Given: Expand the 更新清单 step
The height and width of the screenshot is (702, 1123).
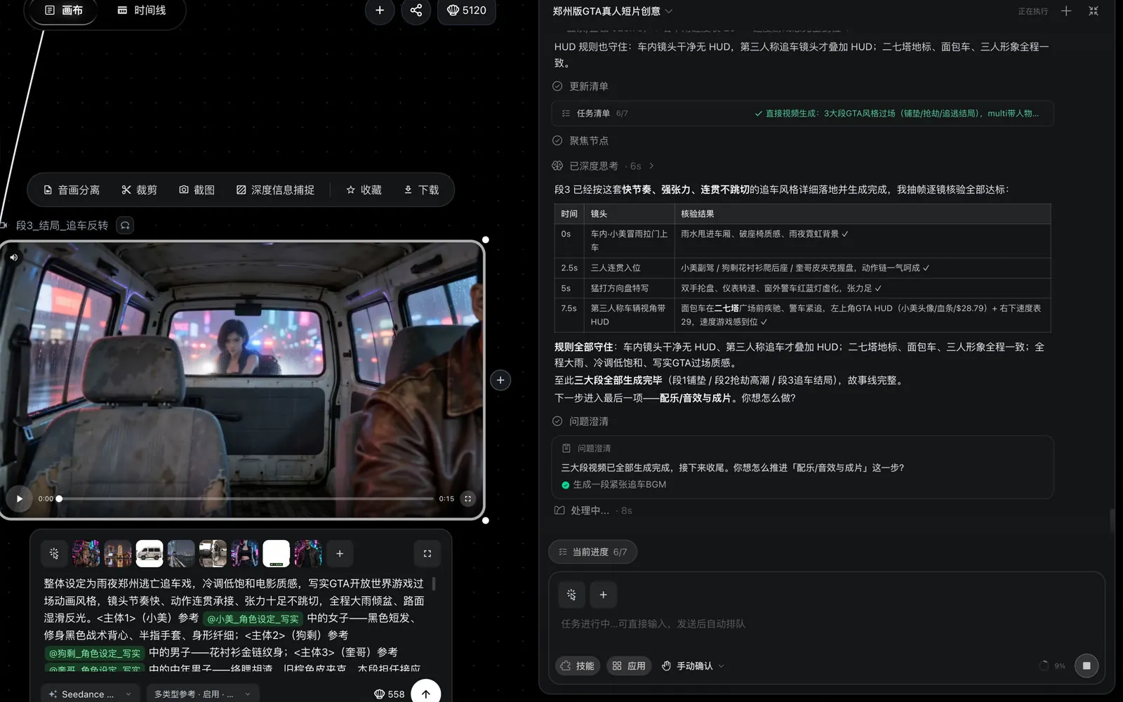Looking at the screenshot, I should 580,86.
